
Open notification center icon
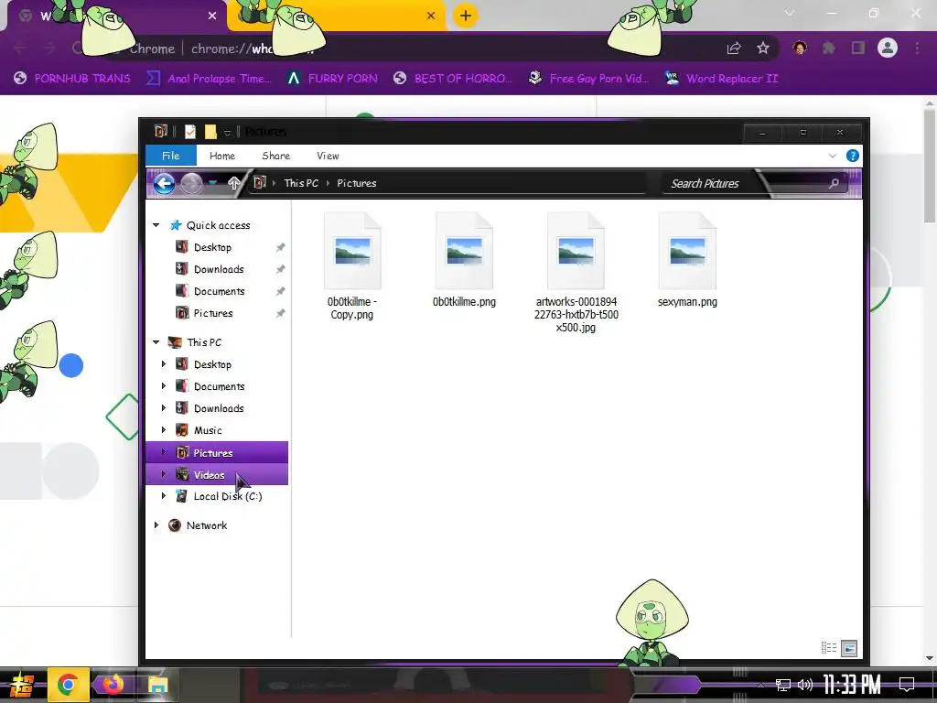pyautogui.click(x=907, y=684)
